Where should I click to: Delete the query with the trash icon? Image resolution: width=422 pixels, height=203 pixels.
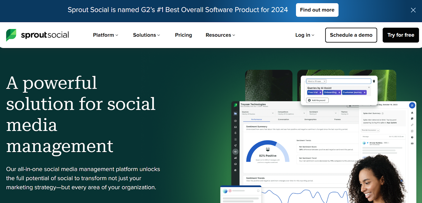point(374,81)
